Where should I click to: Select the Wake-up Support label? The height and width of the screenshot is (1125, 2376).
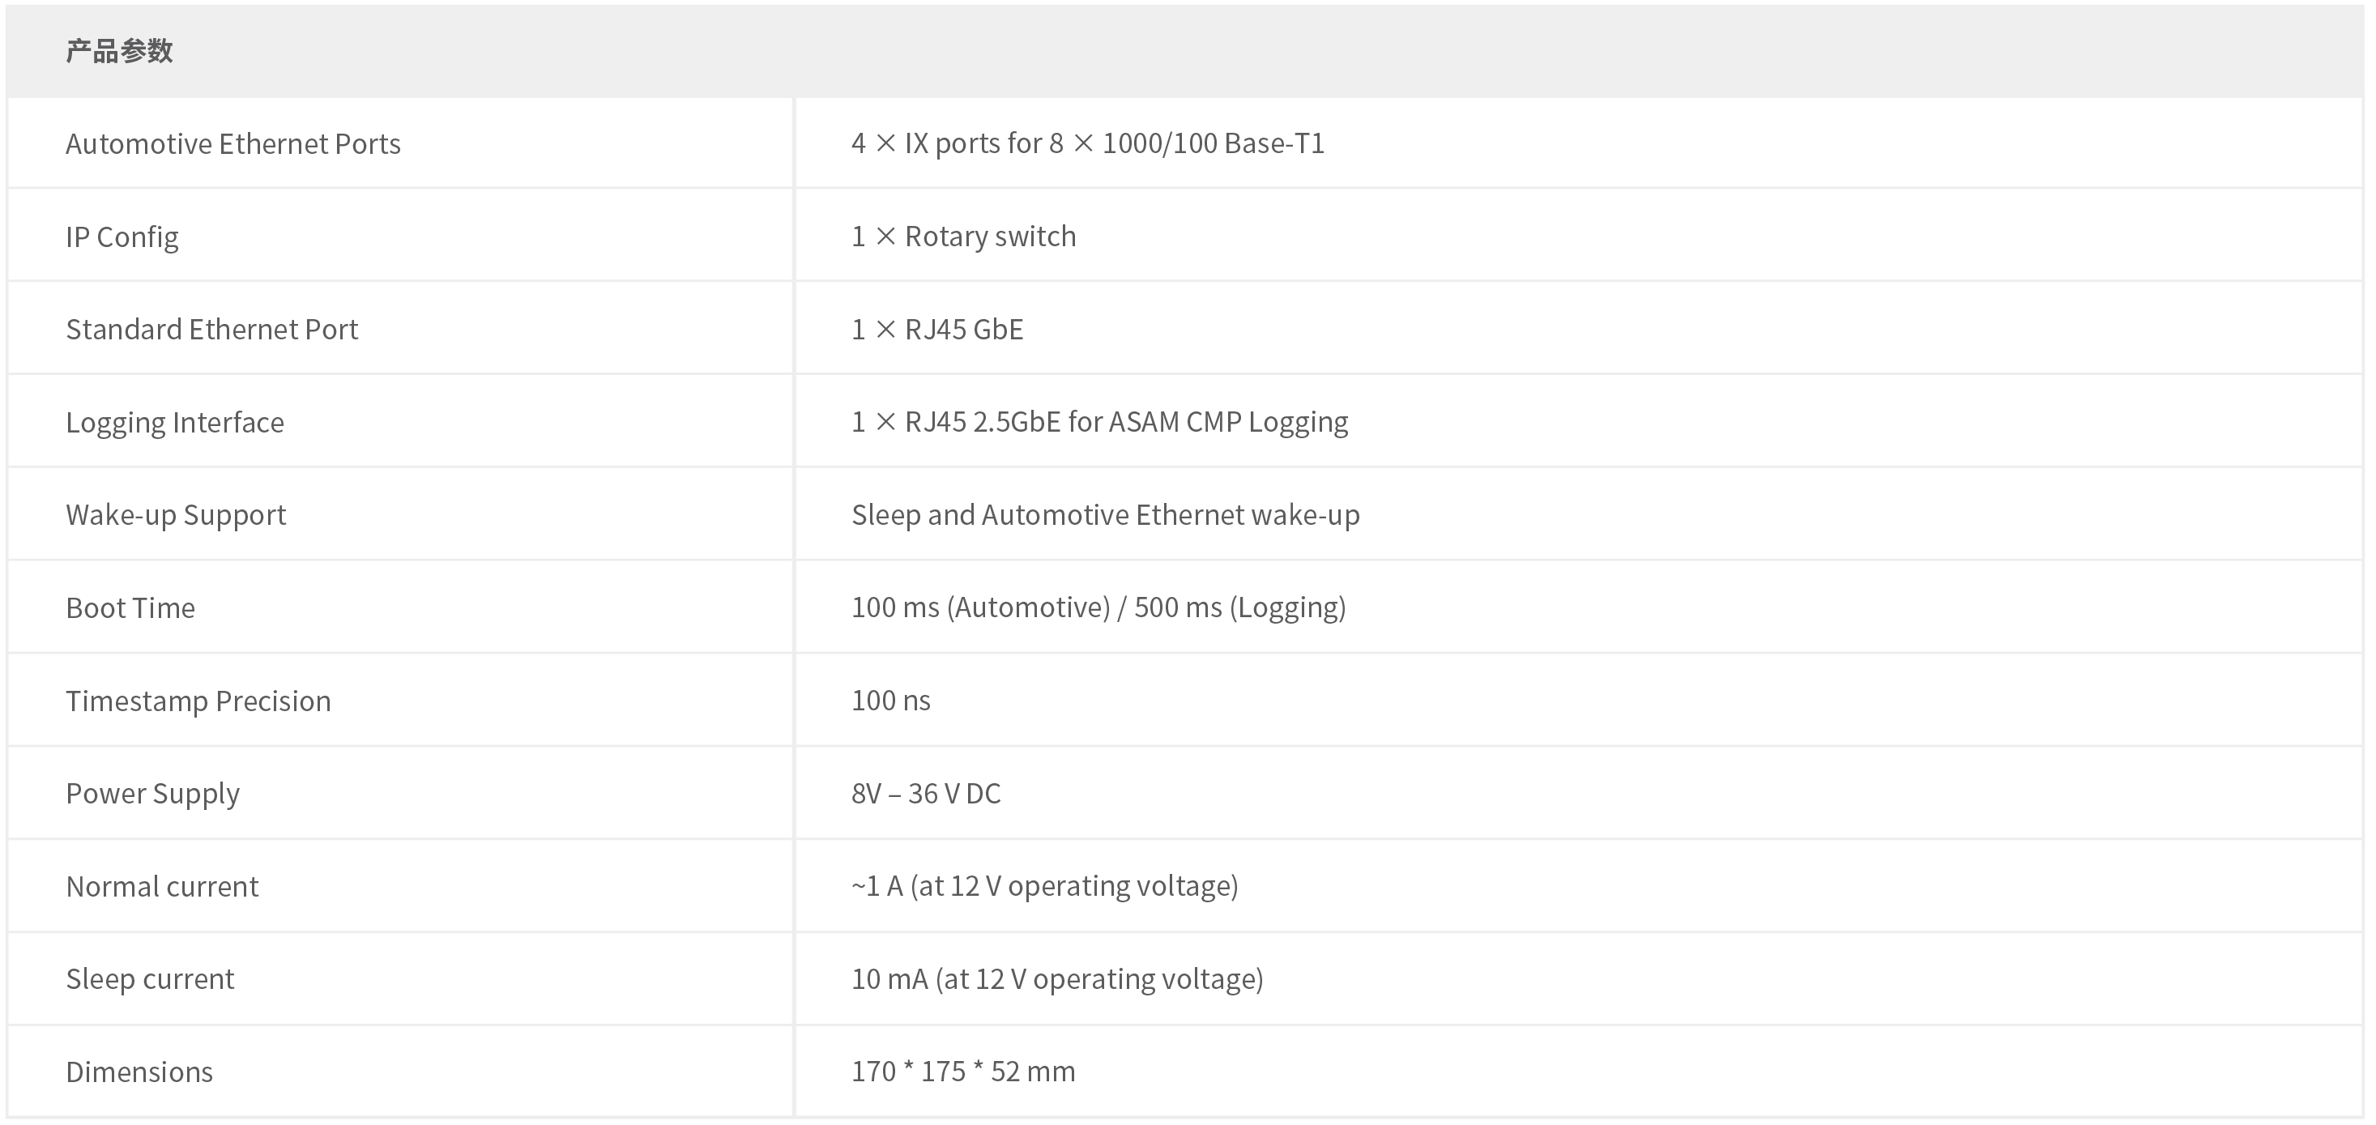[176, 514]
